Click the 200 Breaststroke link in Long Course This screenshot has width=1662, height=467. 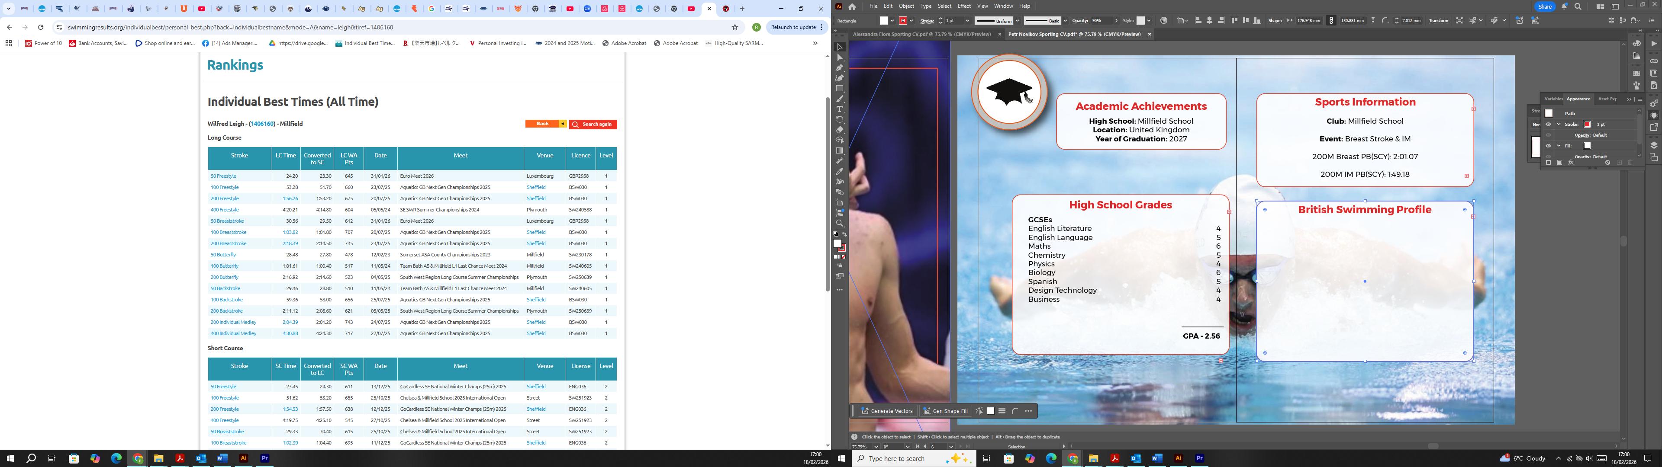click(228, 244)
